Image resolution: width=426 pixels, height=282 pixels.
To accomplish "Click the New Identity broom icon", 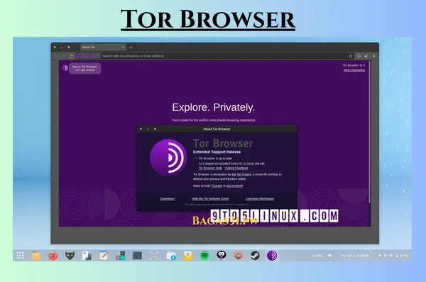I will click(x=366, y=56).
